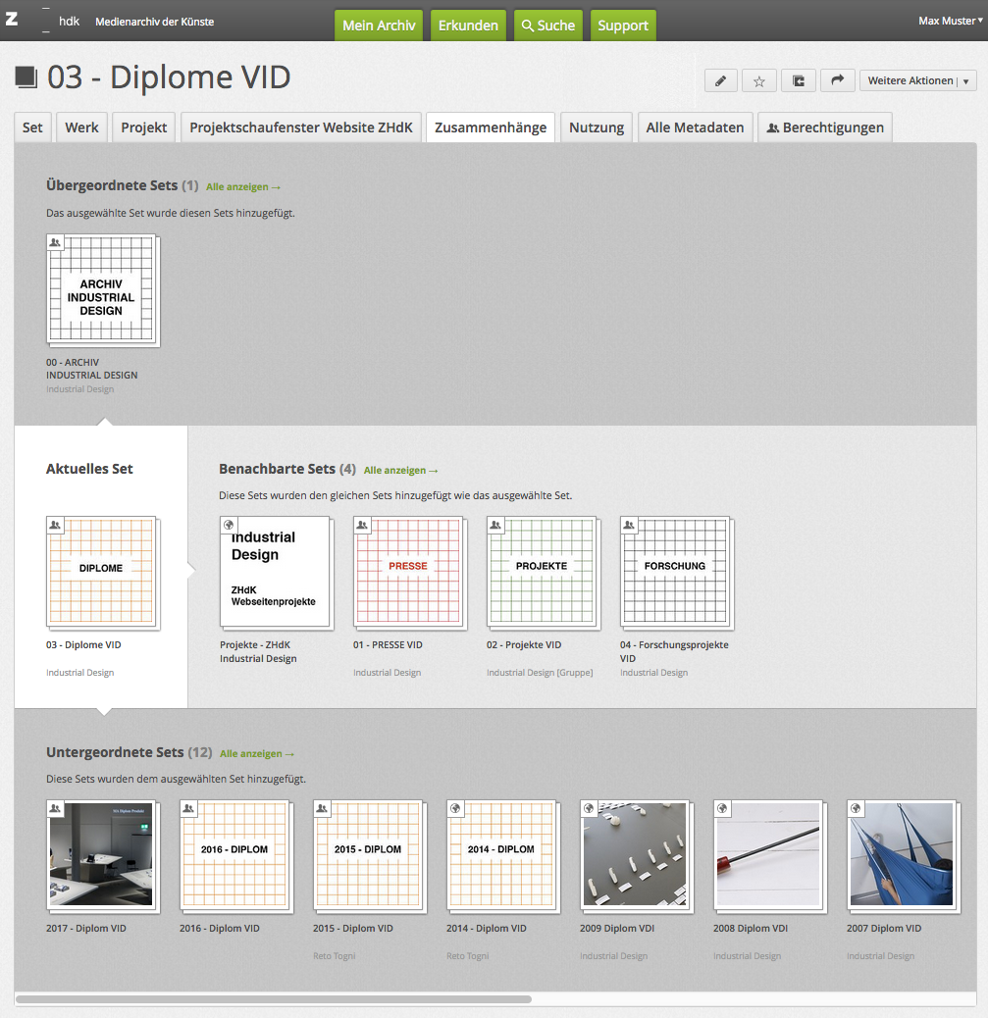Expand Untergeordnete Sets with Alle anzeigen
Screen dimensions: 988x1018
(257, 754)
